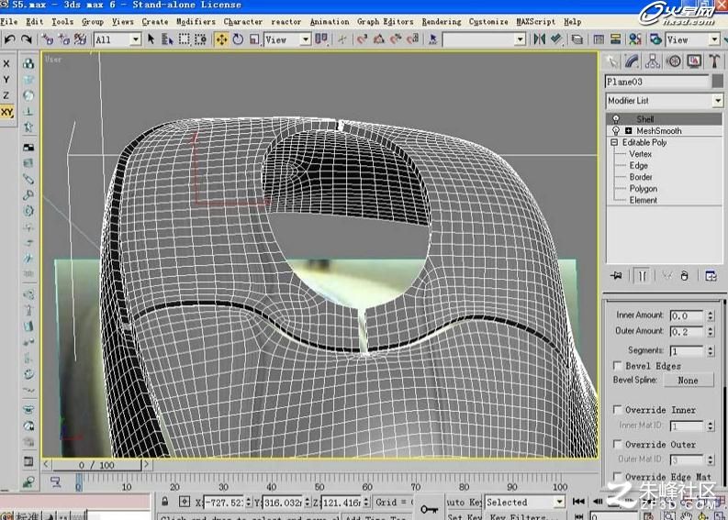Click the Segments value field
This screenshot has width=728, height=520.
687,350
